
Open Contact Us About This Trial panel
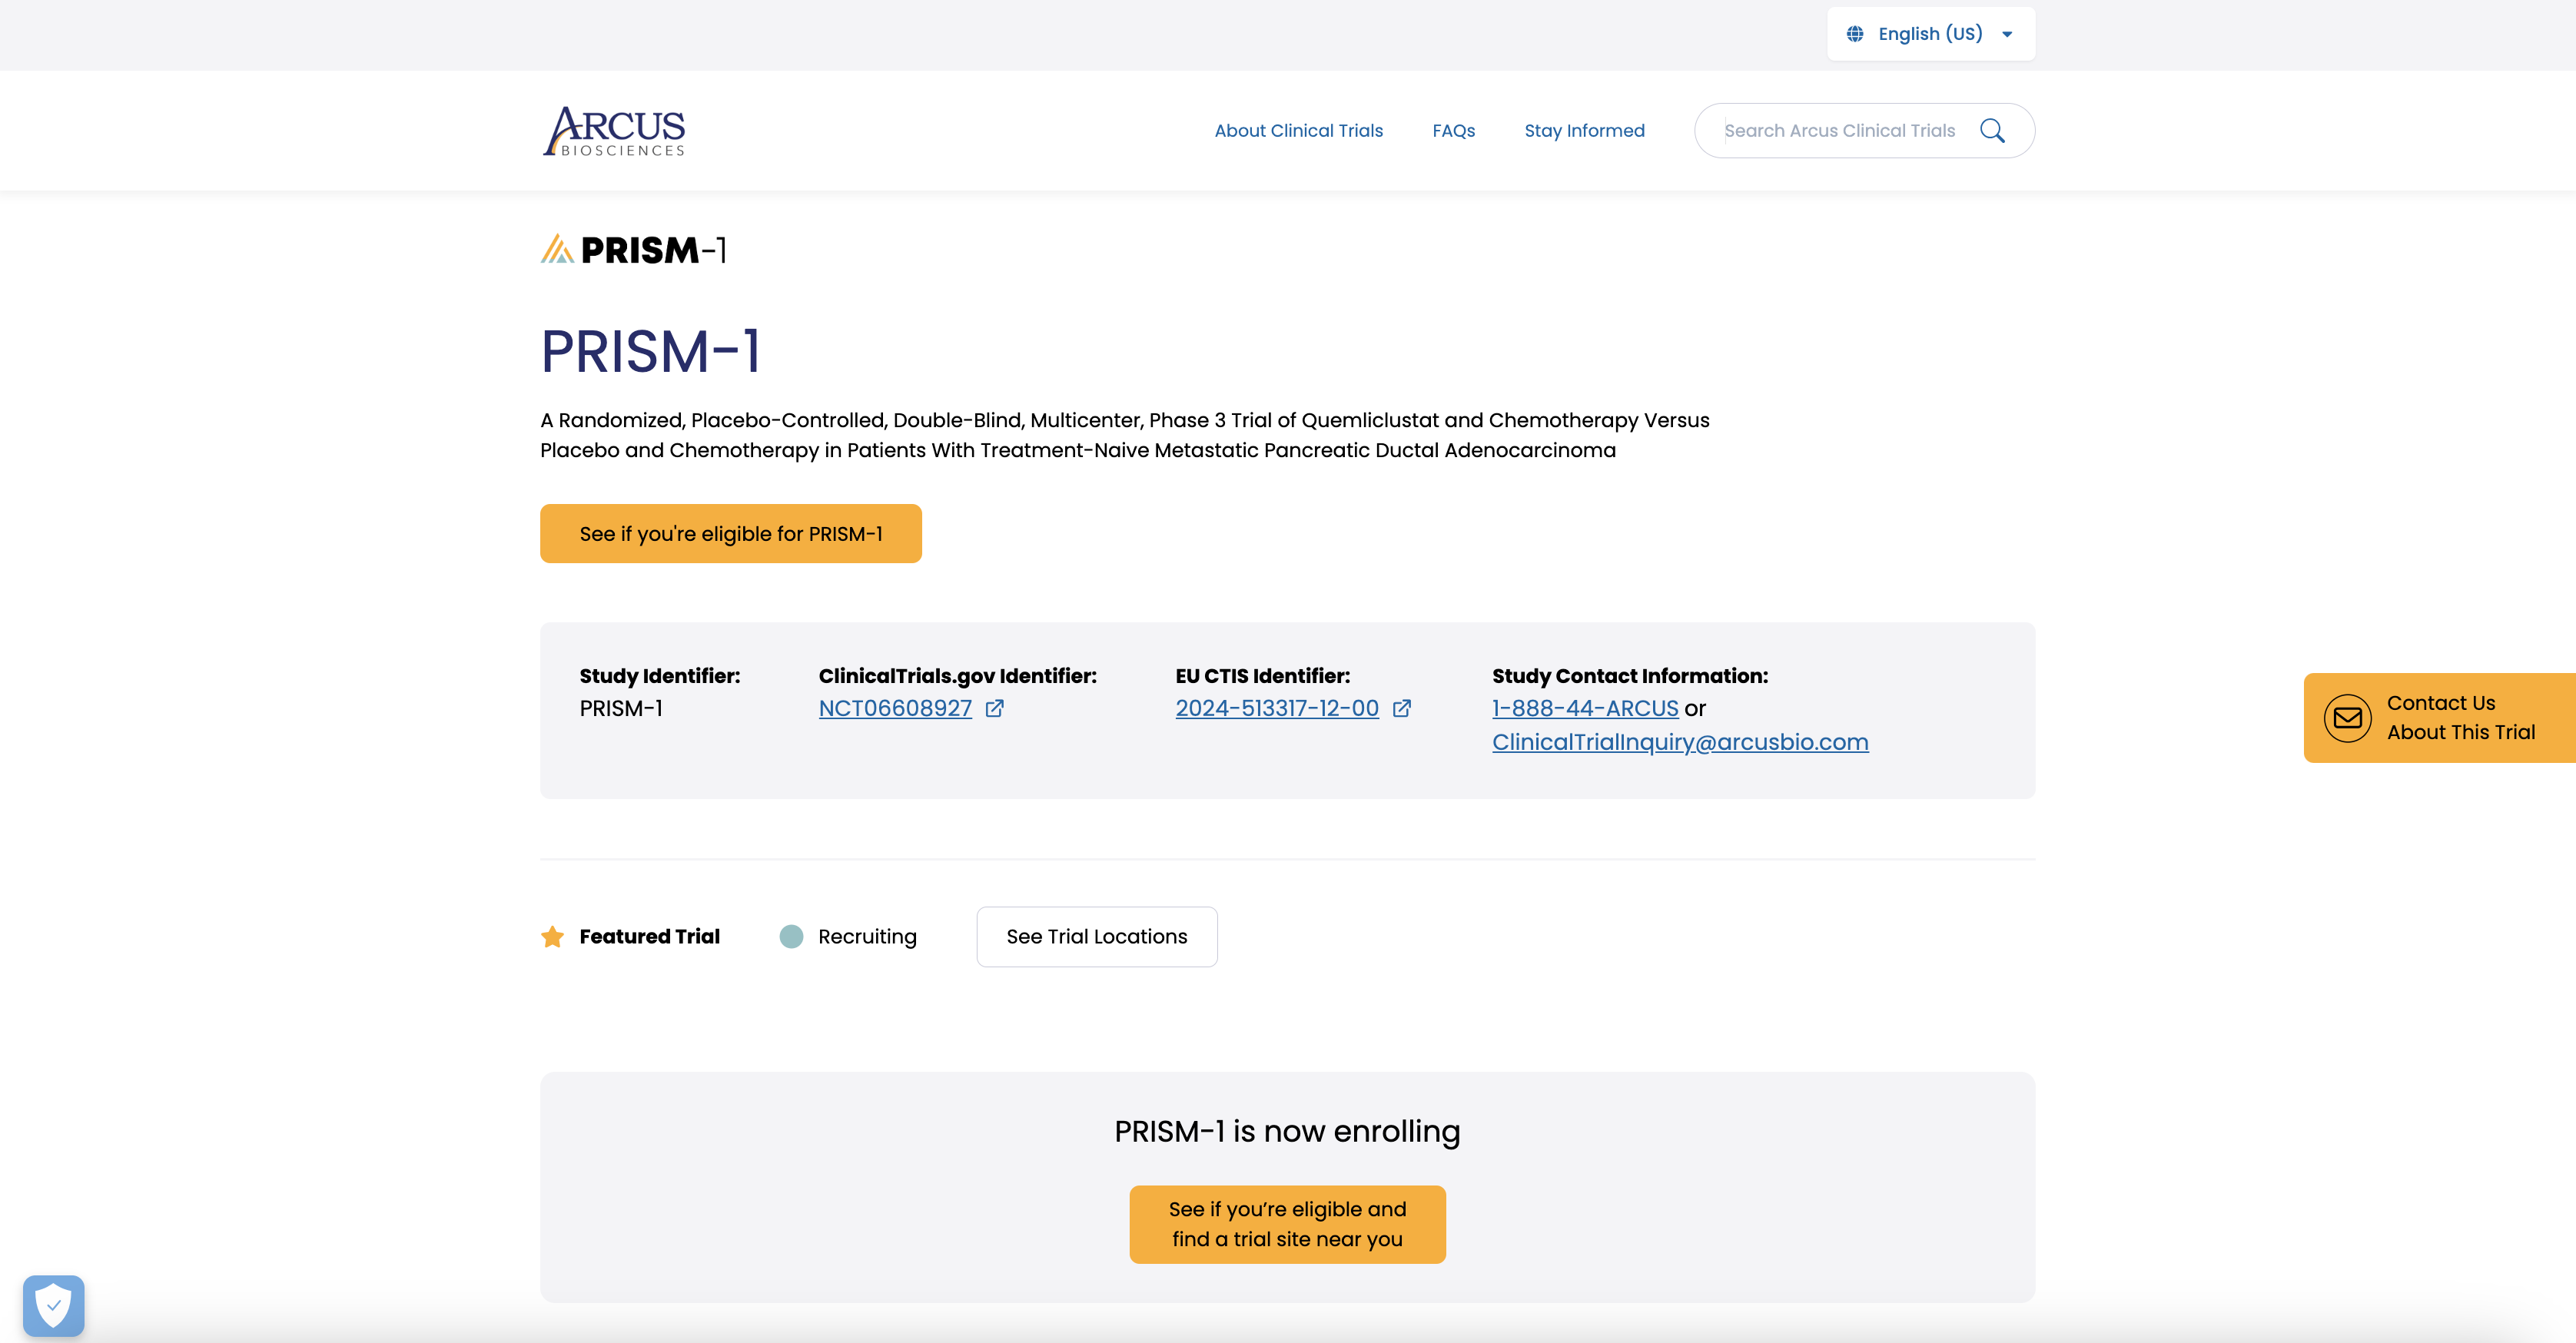pyautogui.click(x=2439, y=718)
